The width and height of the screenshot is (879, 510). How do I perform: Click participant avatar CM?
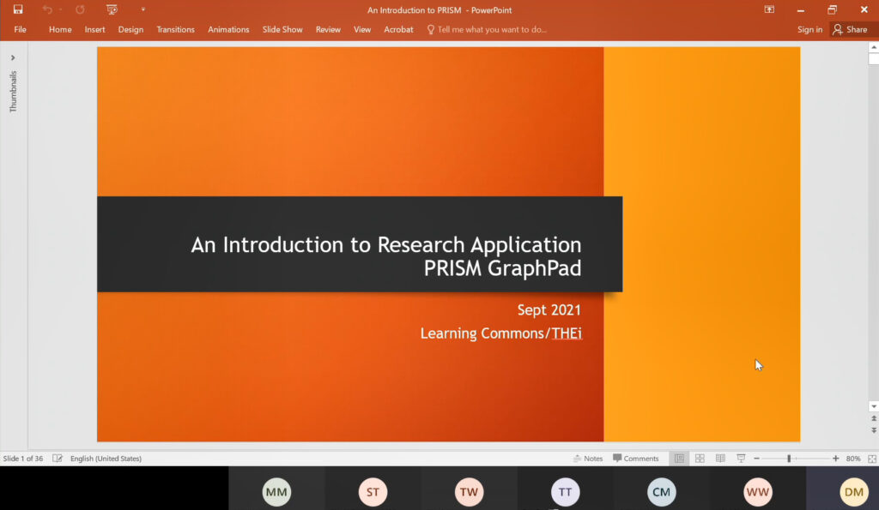coord(662,492)
